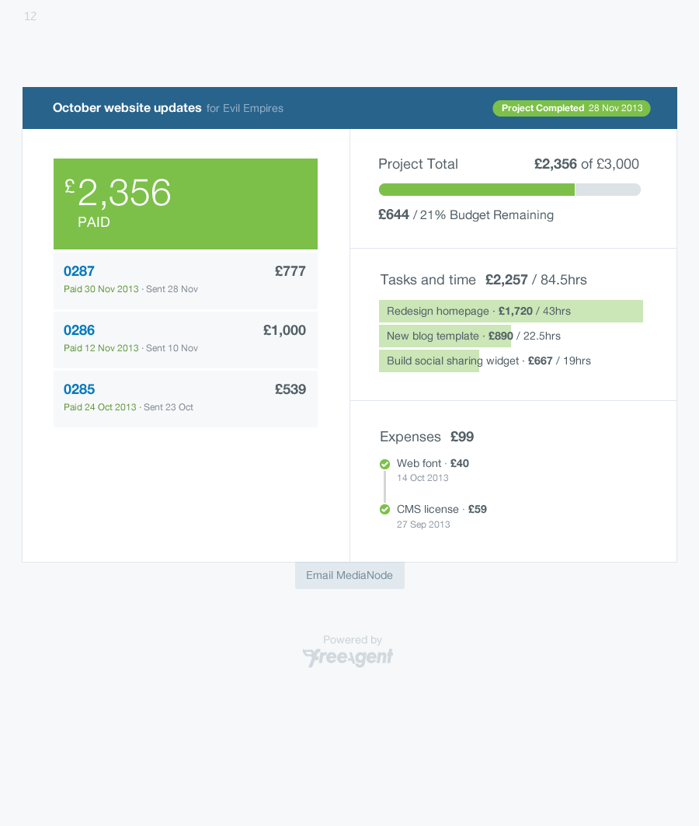The height and width of the screenshot is (826, 699).
Task: Open invoice 0285
Action: pos(79,389)
